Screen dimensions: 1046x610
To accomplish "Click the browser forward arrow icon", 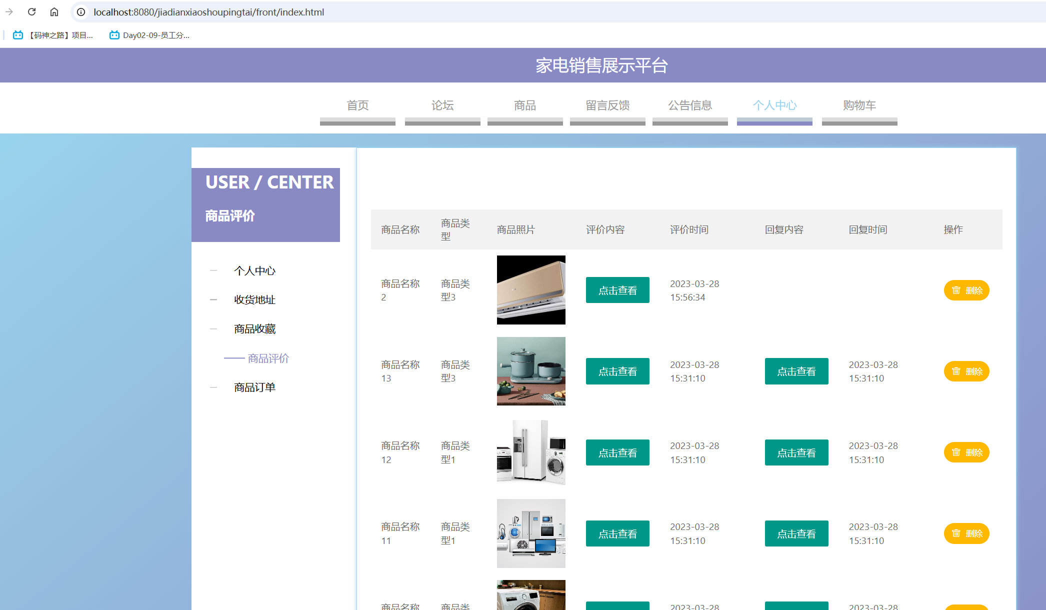I will (9, 12).
